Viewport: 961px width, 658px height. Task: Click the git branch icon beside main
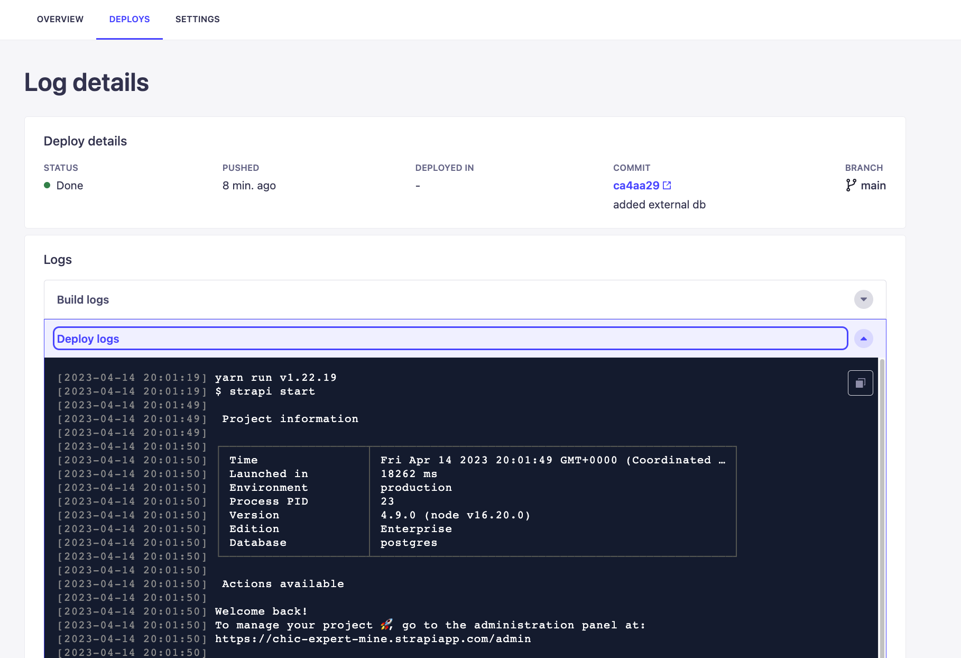pyautogui.click(x=850, y=185)
